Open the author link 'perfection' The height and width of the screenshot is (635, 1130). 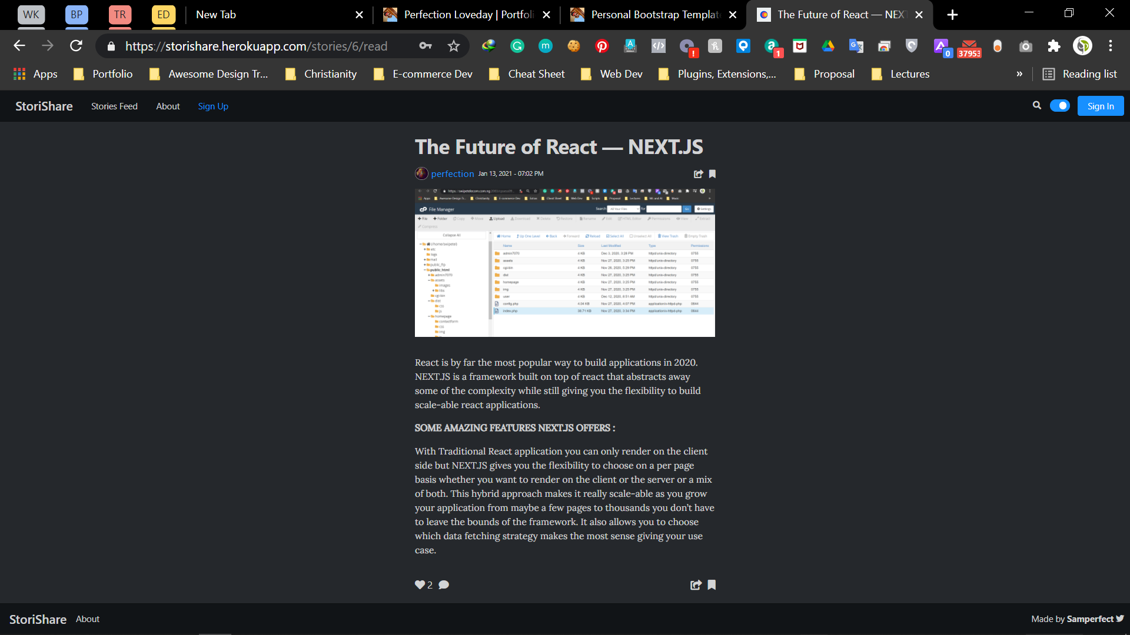tap(453, 173)
